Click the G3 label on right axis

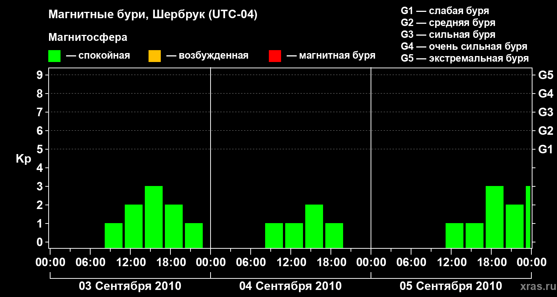(545, 112)
